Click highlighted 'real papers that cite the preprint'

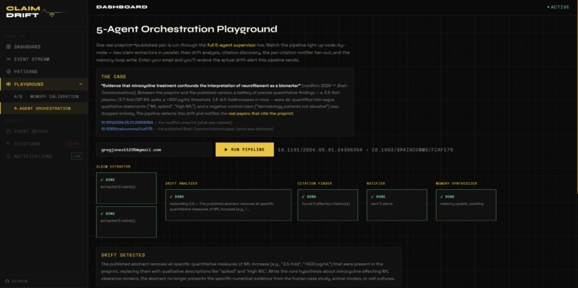point(260,113)
